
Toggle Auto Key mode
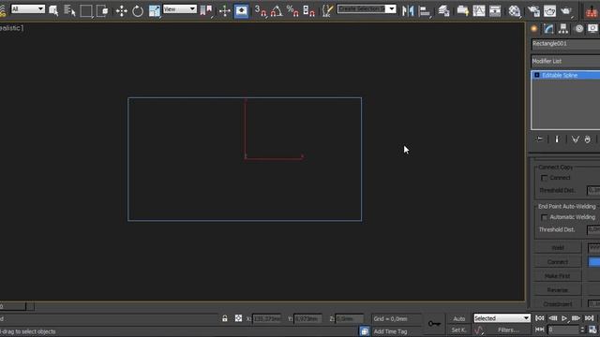458,318
